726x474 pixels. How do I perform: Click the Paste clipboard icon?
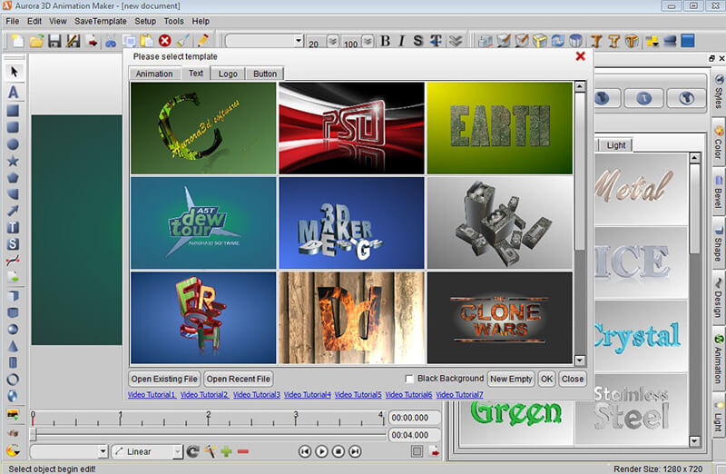pos(147,41)
